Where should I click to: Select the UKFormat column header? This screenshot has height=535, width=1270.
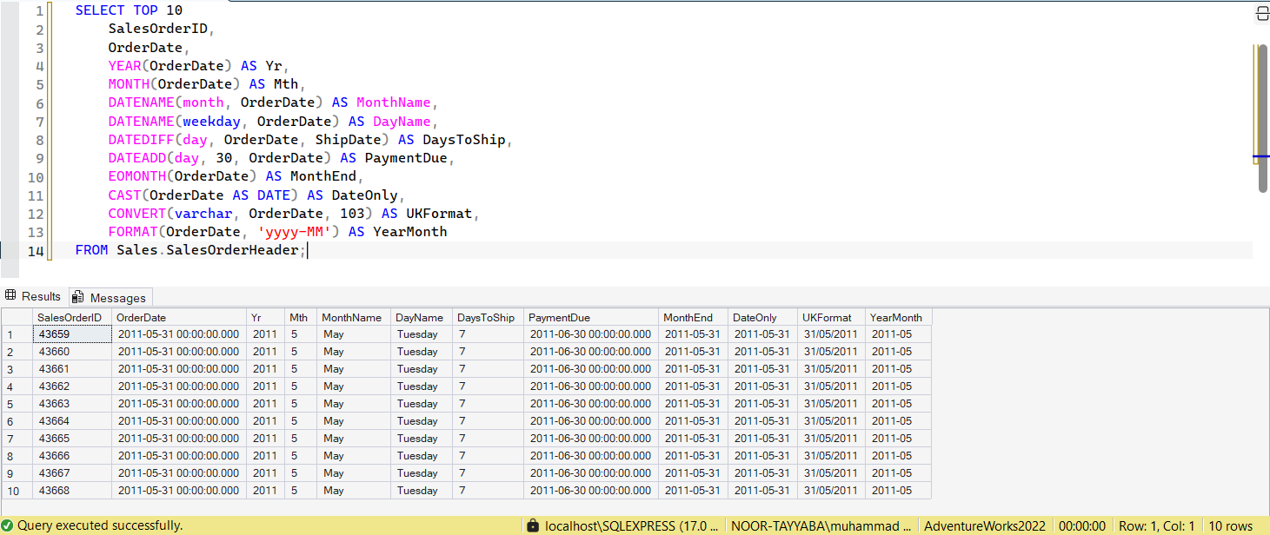pyautogui.click(x=831, y=317)
